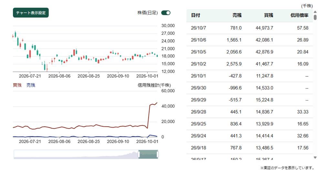This screenshot has height=174, width=323.
Task: Click the 836.4 売残 value
Action: coord(236,124)
